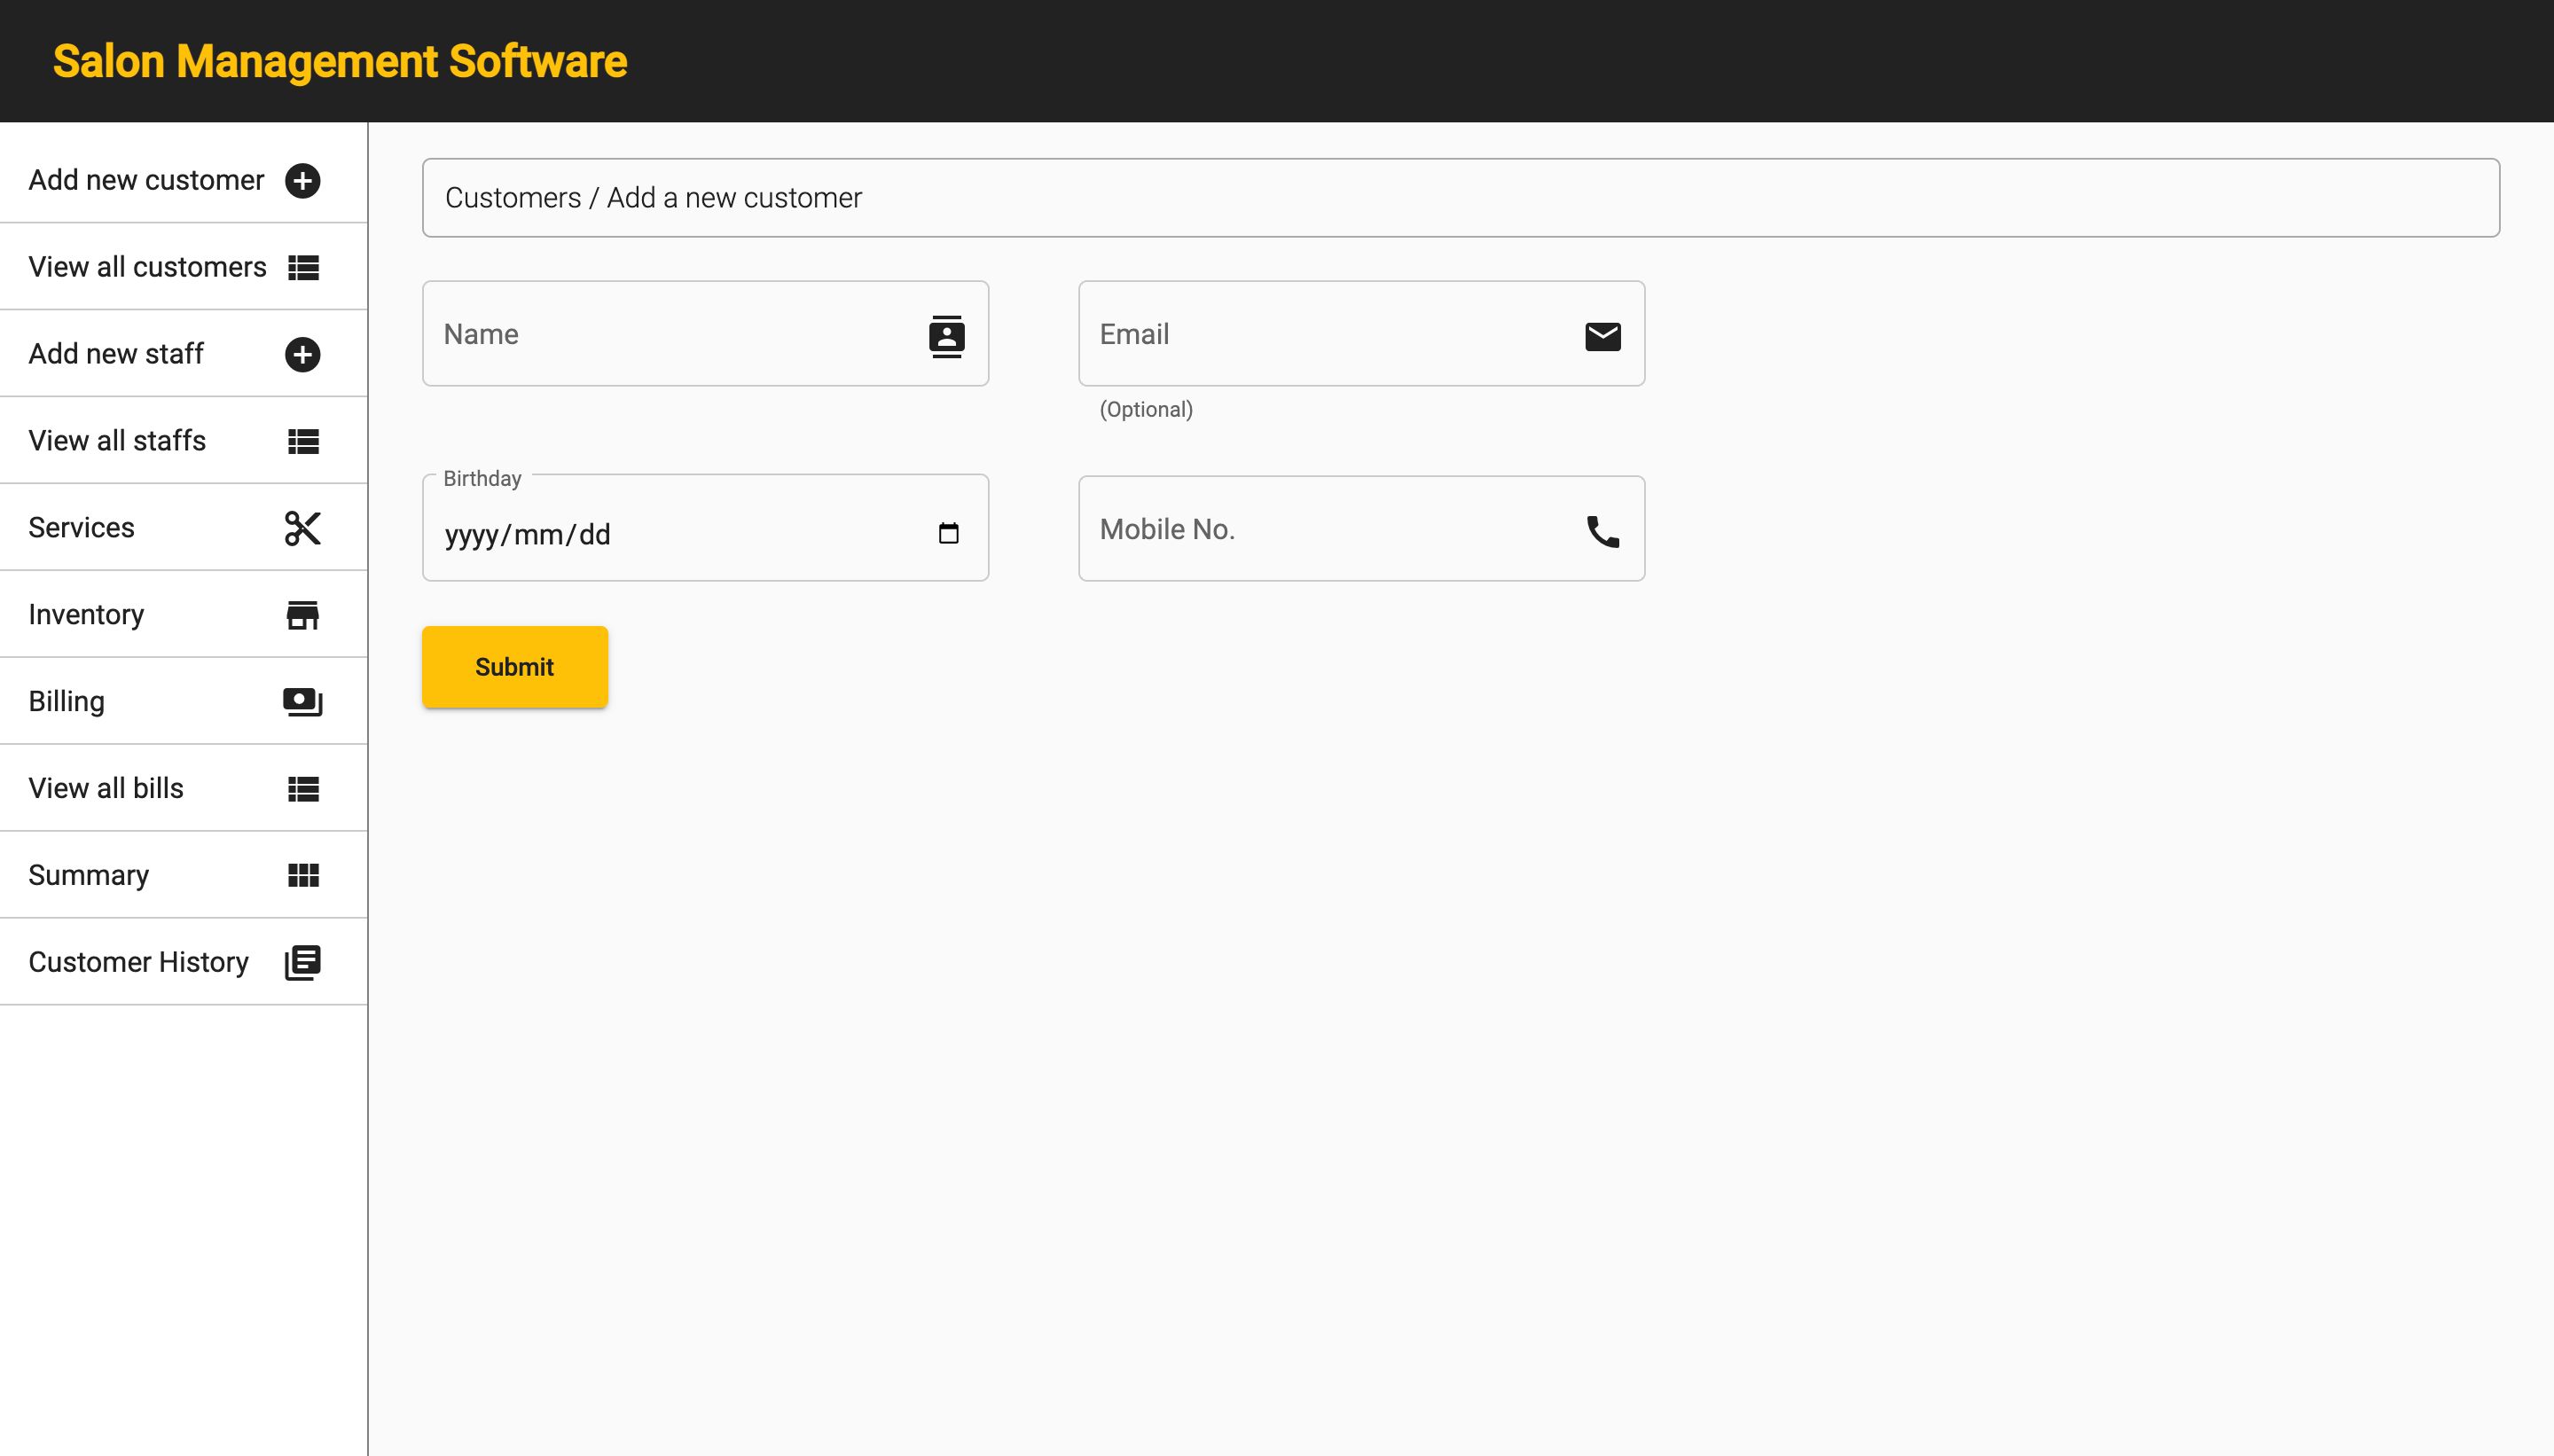Viewport: 2554px width, 1456px height.
Task: Click the list icon beside View all customers
Action: 303,267
